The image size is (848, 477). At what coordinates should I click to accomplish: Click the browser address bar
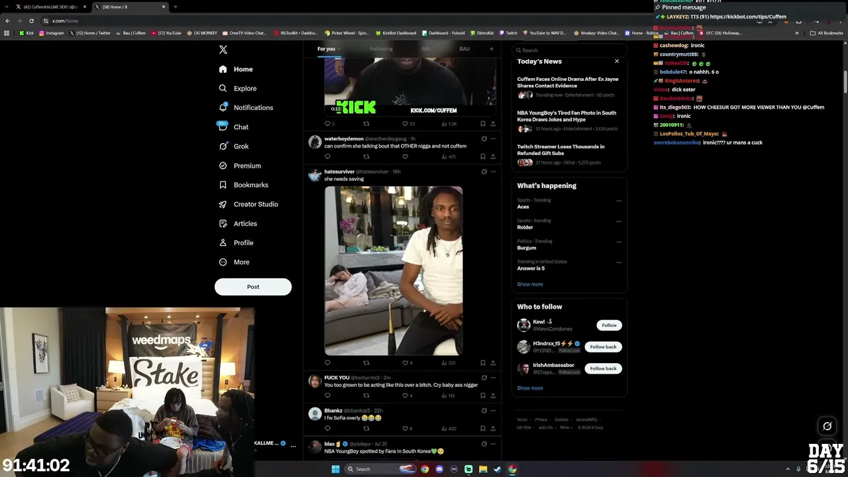[x=344, y=21]
